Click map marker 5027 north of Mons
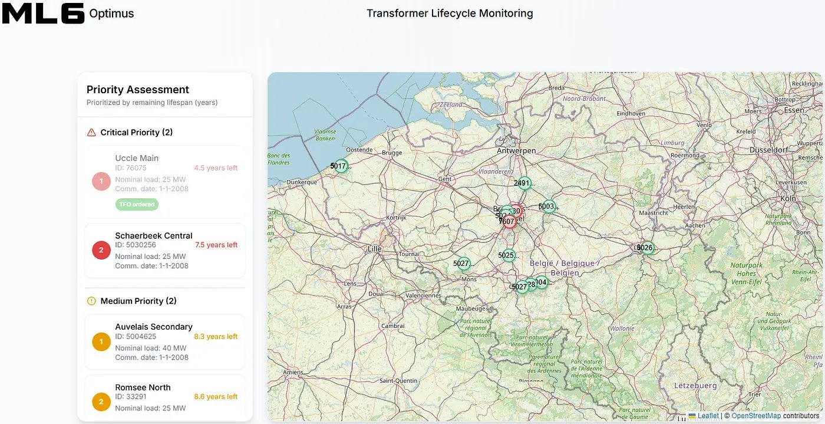 463,264
